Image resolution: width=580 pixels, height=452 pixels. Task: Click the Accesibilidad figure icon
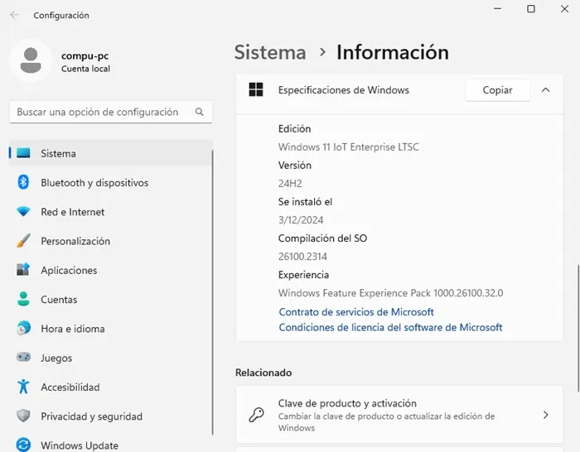point(23,387)
